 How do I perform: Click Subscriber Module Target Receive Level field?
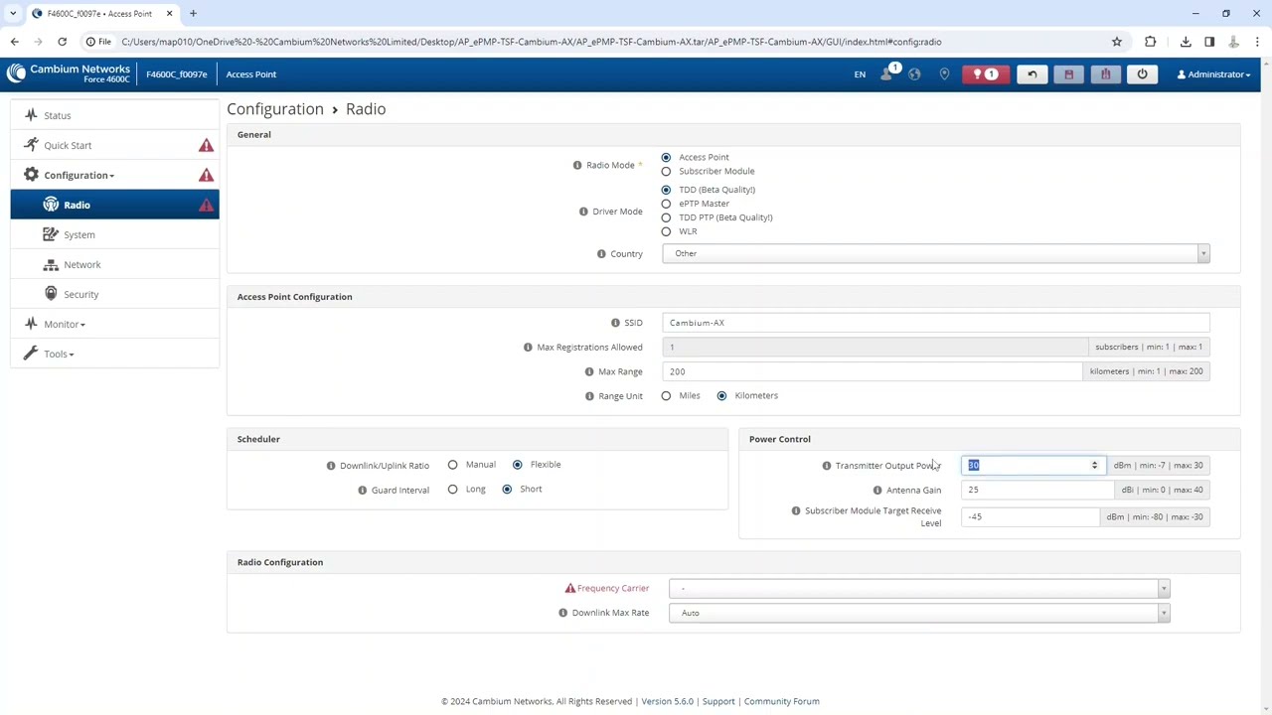pyautogui.click(x=1032, y=516)
